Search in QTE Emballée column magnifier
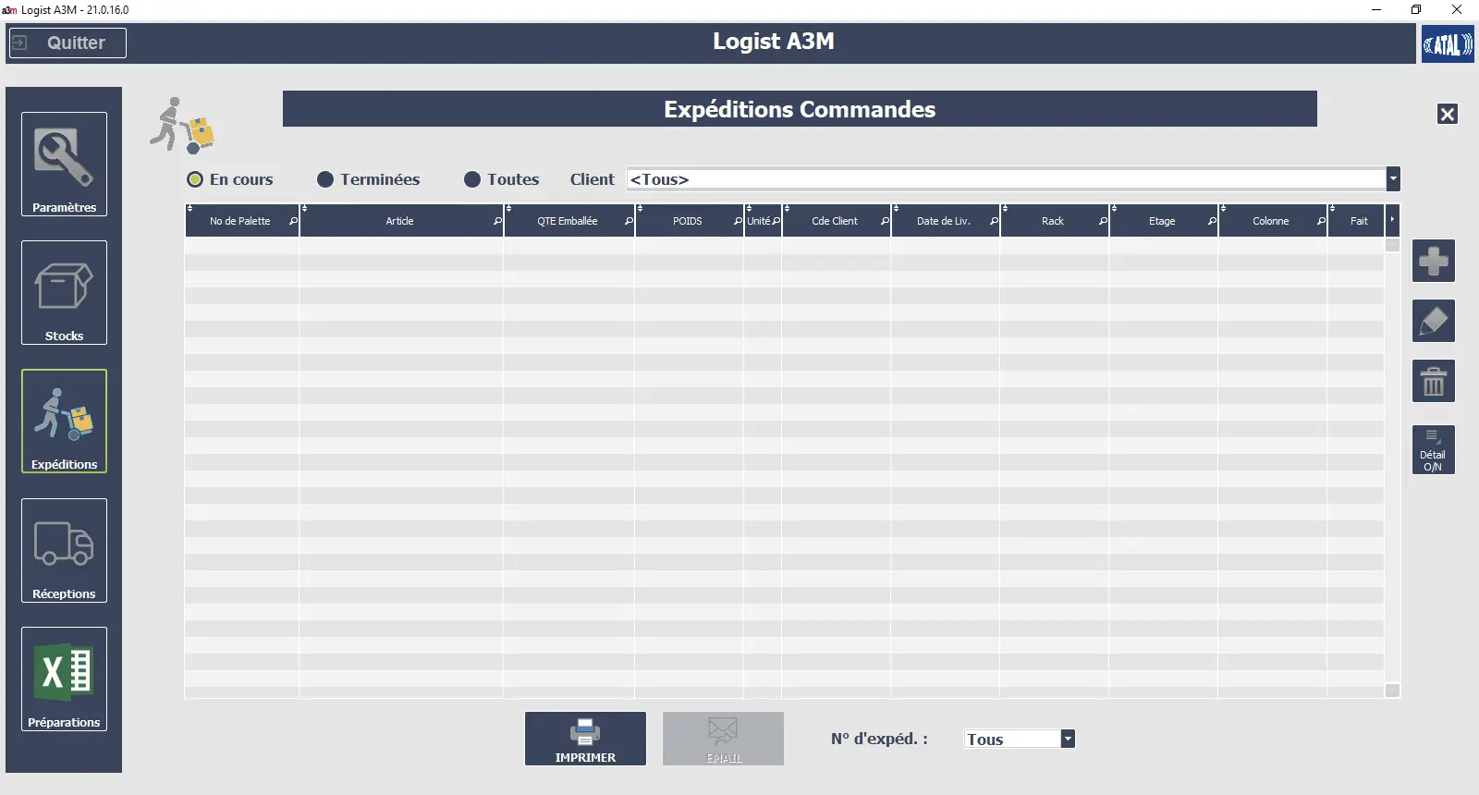Viewport: 1479px width, 795px height. pos(629,222)
